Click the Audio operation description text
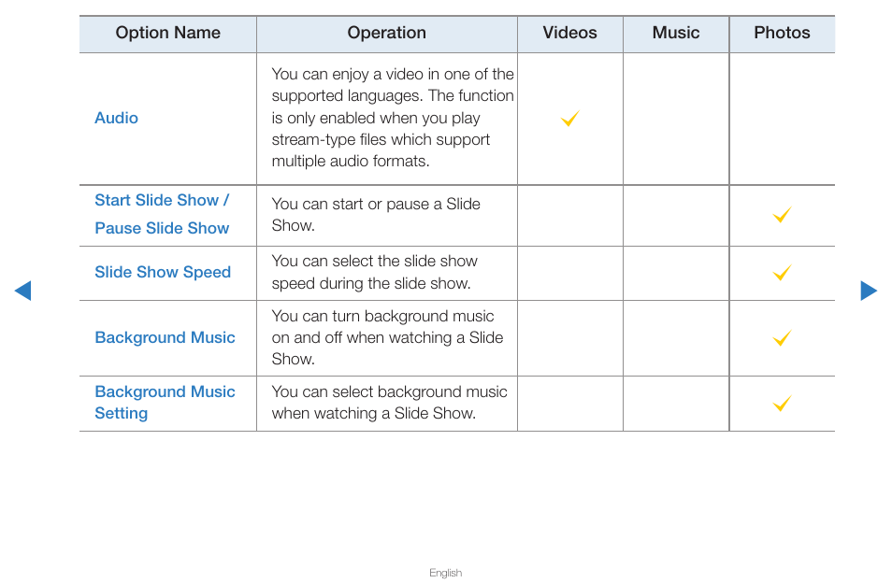The image size is (892, 583). pyautogui.click(x=393, y=118)
